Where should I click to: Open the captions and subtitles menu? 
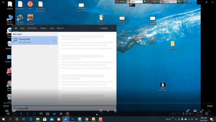pos(14,111)
